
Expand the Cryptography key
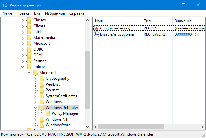coord(35,79)
